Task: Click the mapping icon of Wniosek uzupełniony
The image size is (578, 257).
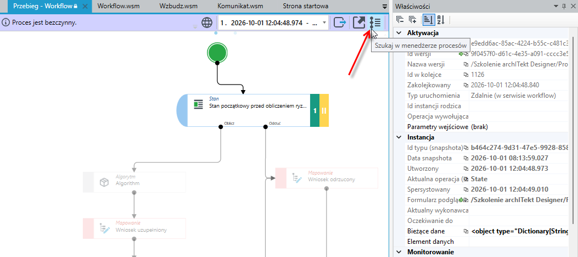Action: click(x=105, y=228)
